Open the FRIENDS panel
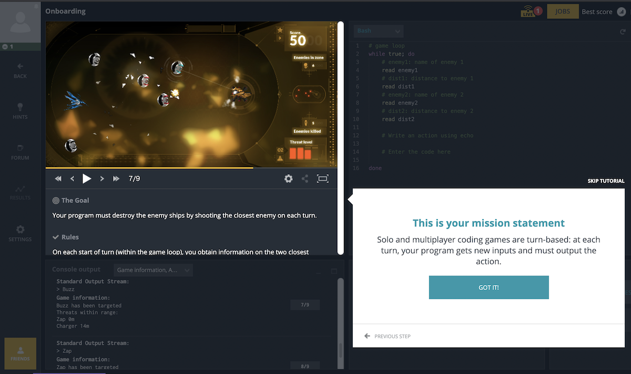The height and width of the screenshot is (374, 631). (x=20, y=353)
